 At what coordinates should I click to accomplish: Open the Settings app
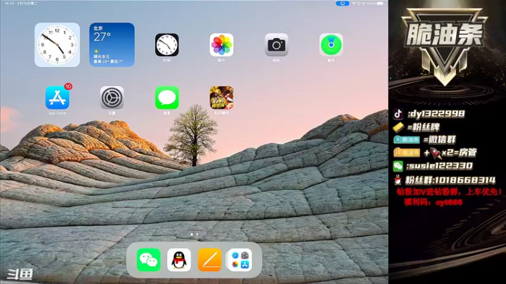[112, 98]
